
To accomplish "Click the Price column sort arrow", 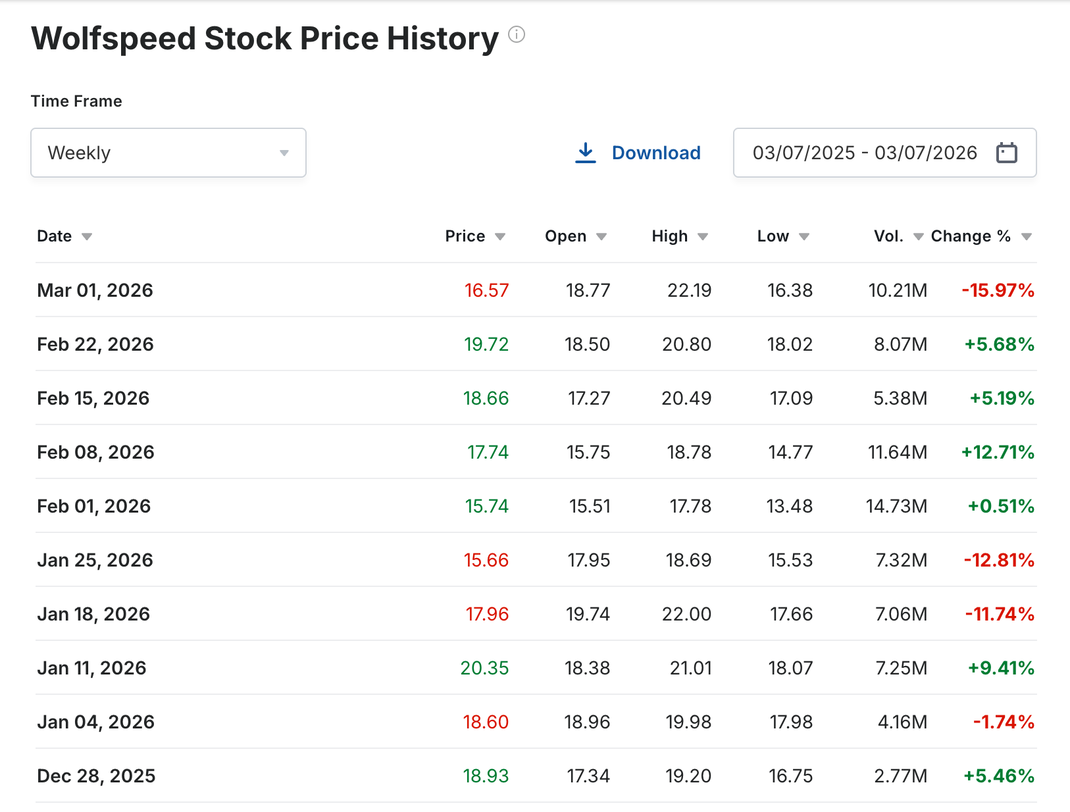I will click(x=500, y=237).
